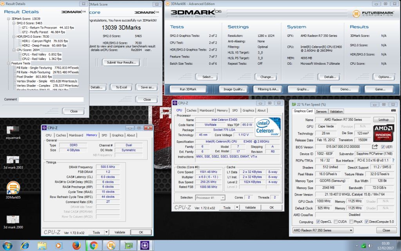
Task: Click the taskbar clock showing 03:30
Action: [x=385, y=246]
